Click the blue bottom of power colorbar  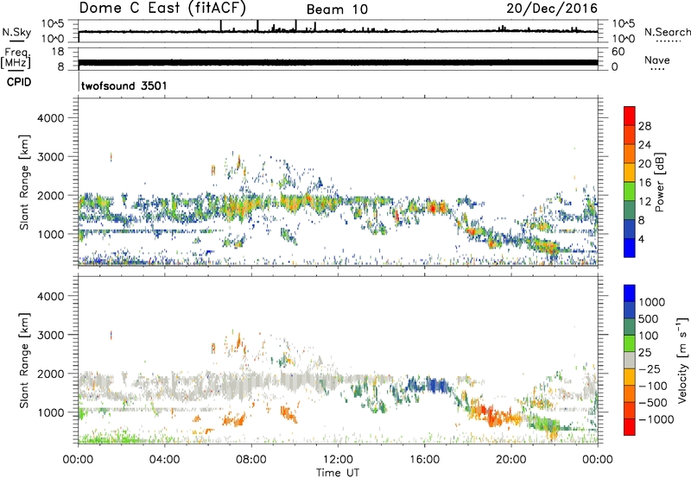coord(630,248)
